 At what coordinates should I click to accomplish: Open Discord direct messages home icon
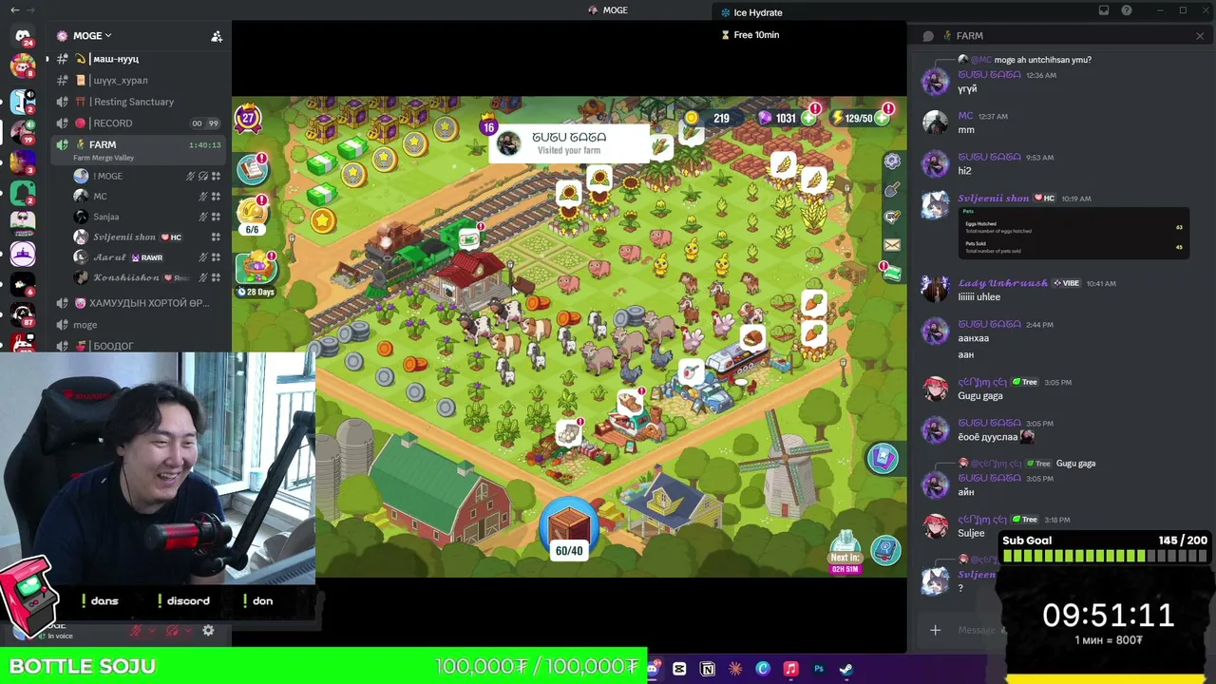[x=23, y=36]
